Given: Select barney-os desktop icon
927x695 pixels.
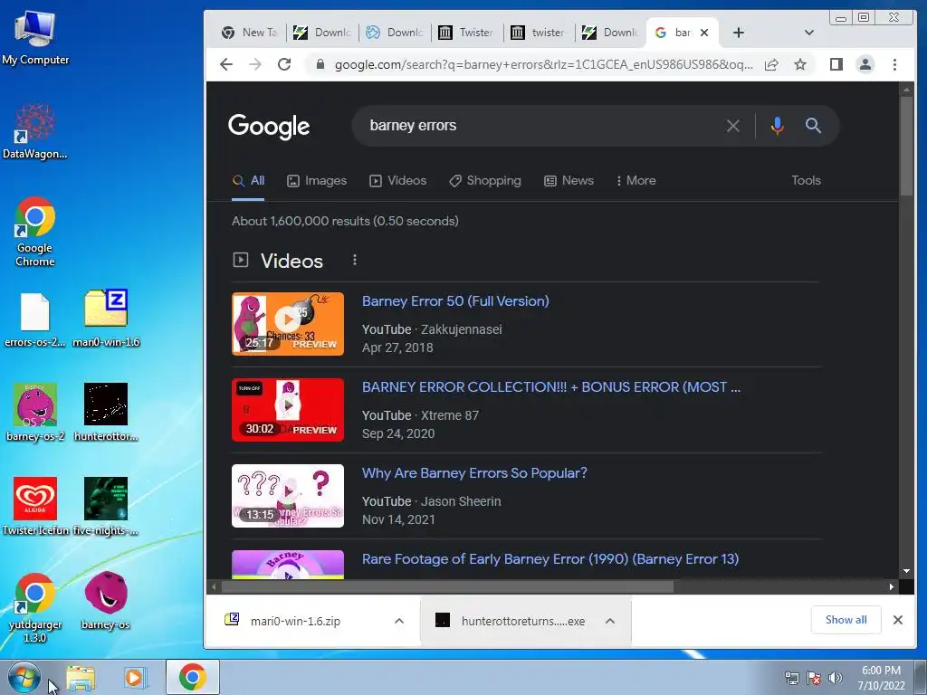Looking at the screenshot, I should [x=106, y=601].
